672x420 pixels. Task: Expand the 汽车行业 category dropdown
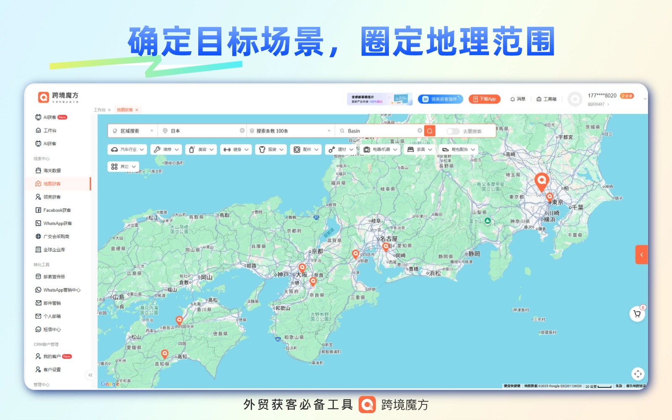(128, 150)
